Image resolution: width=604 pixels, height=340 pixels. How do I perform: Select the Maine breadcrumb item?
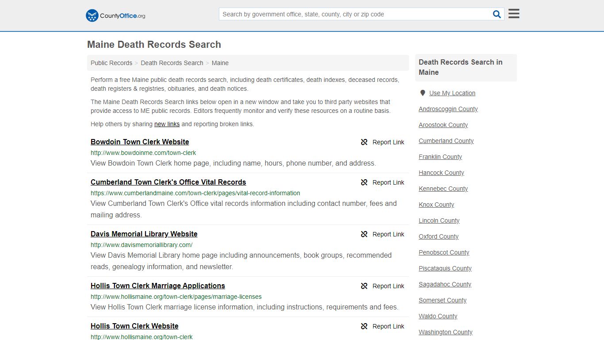point(220,63)
